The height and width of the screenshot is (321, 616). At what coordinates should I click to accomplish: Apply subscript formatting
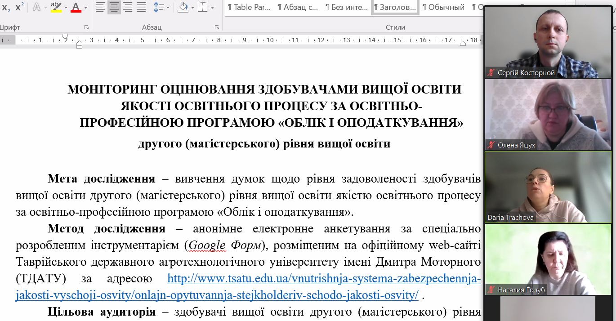[x=6, y=7]
